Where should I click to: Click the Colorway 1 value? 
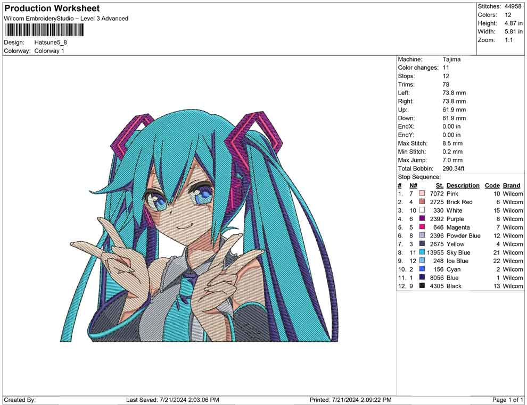point(49,51)
